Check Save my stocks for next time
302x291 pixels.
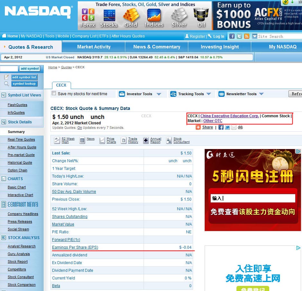[x=54, y=93]
